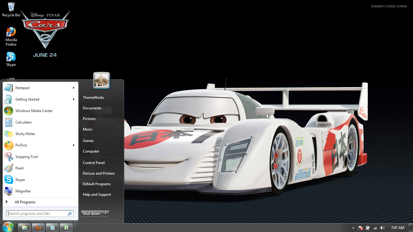Click the search magnifier icon
This screenshot has height=232, width=413.
tap(70, 214)
